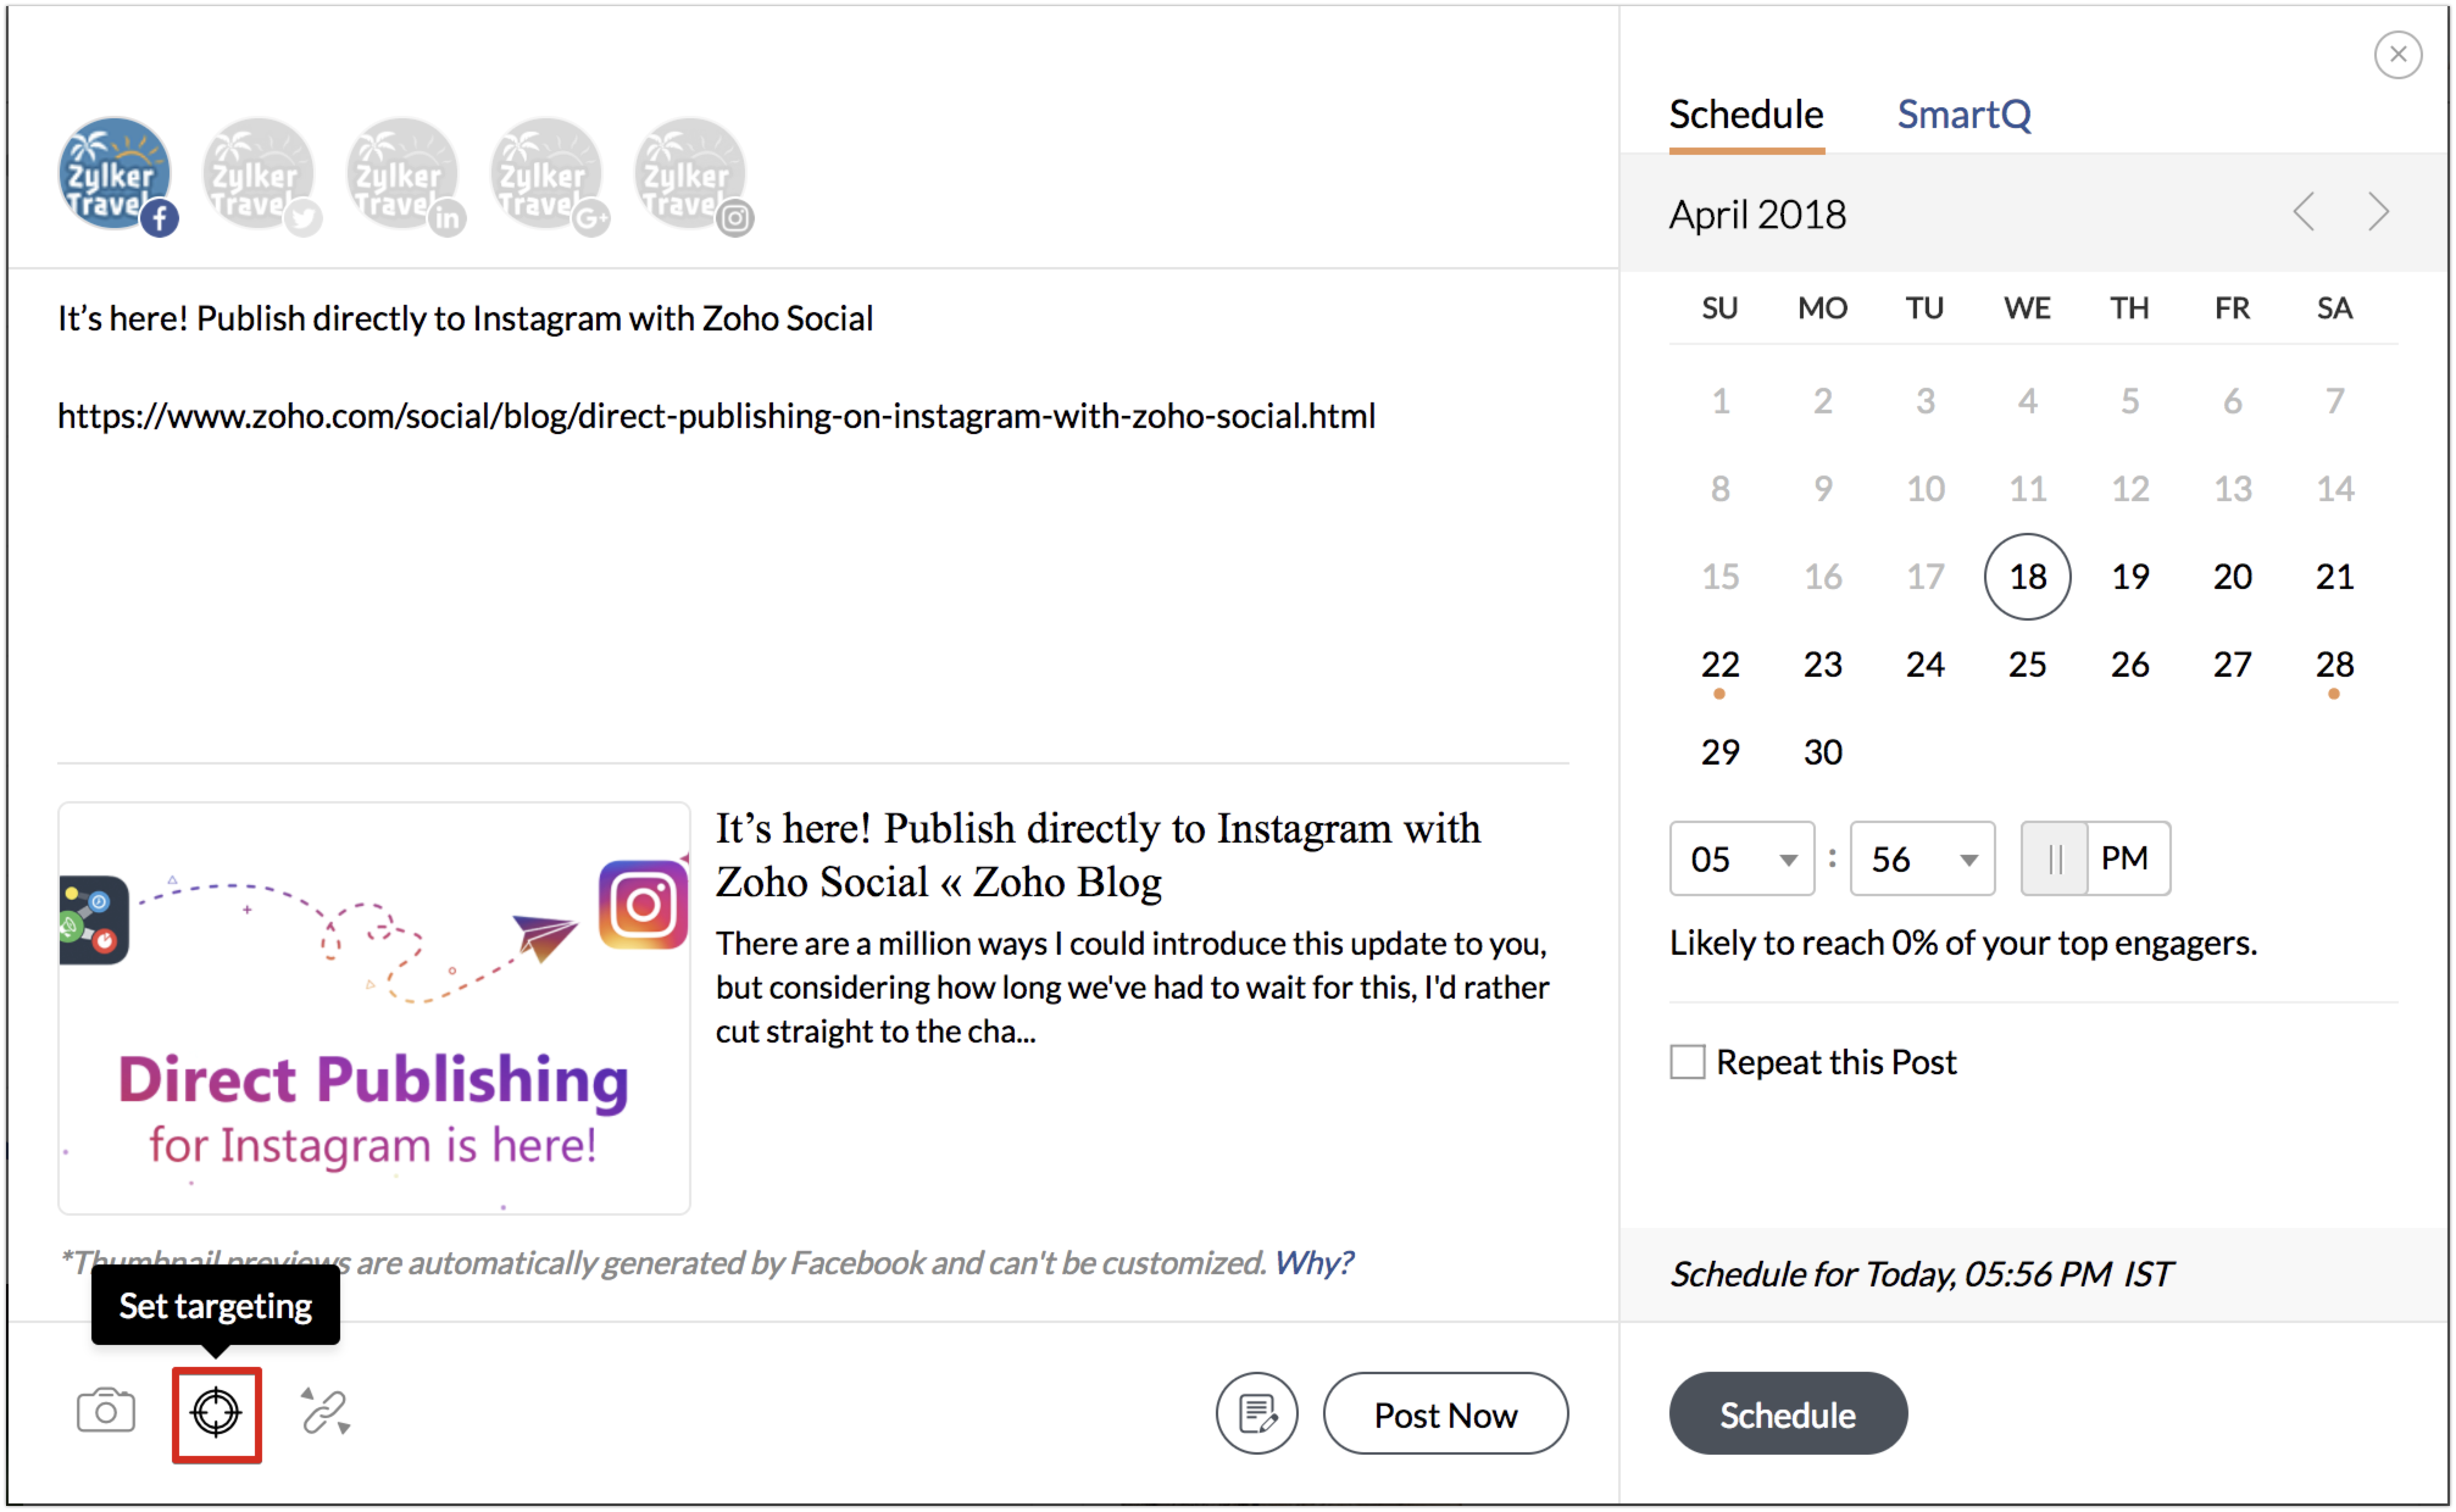
Task: Open the minute dropdown showing 56
Action: pos(1921,859)
